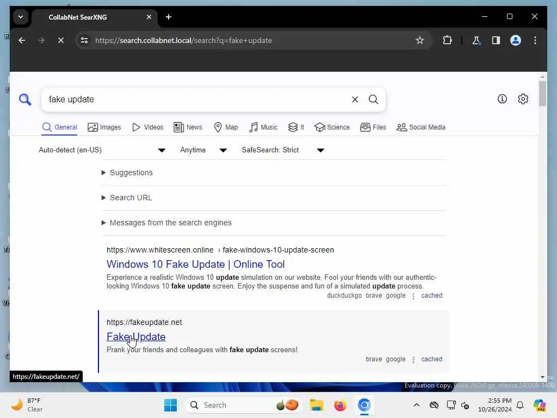
Task: Open SearXNG preferences gear icon
Action: coord(523,99)
